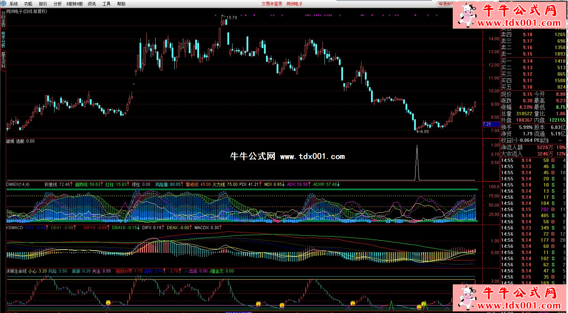568x313 pixels.
Task: Select the 卖四 9.18 order book row
Action: pyautogui.click(x=533, y=34)
